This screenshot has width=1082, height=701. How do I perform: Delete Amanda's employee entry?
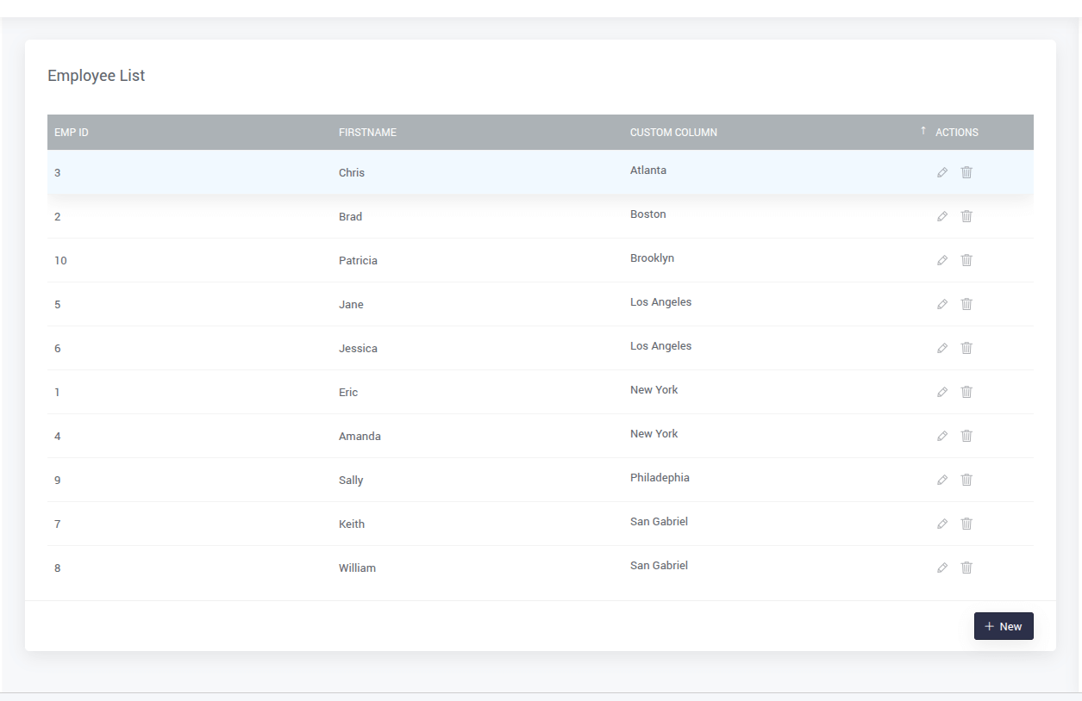click(966, 436)
